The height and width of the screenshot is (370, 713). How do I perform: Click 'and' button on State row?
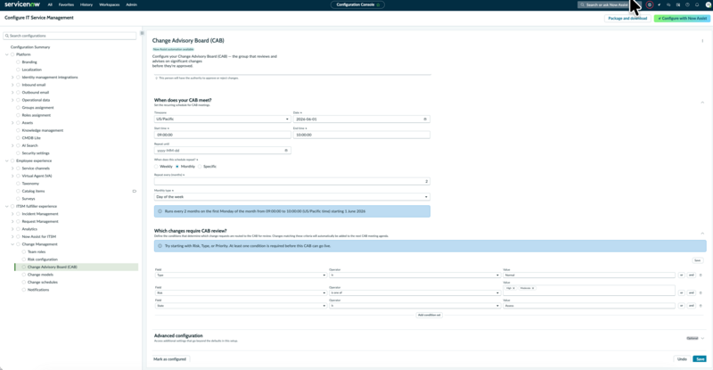click(x=692, y=306)
